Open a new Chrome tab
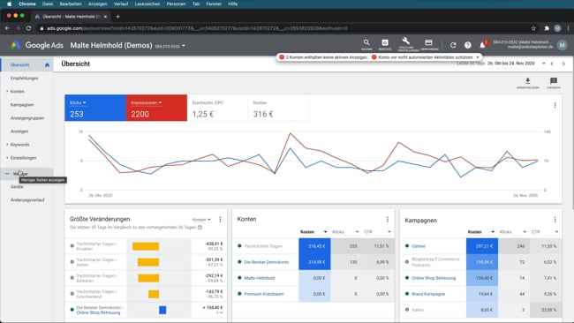This screenshot has width=574, height=323. tap(117, 17)
